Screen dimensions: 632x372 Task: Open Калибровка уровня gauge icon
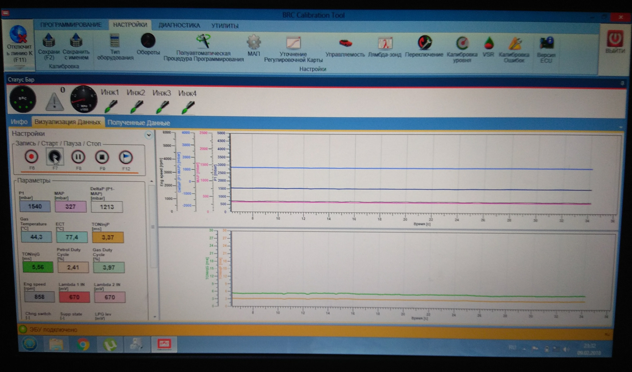pyautogui.click(x=462, y=43)
